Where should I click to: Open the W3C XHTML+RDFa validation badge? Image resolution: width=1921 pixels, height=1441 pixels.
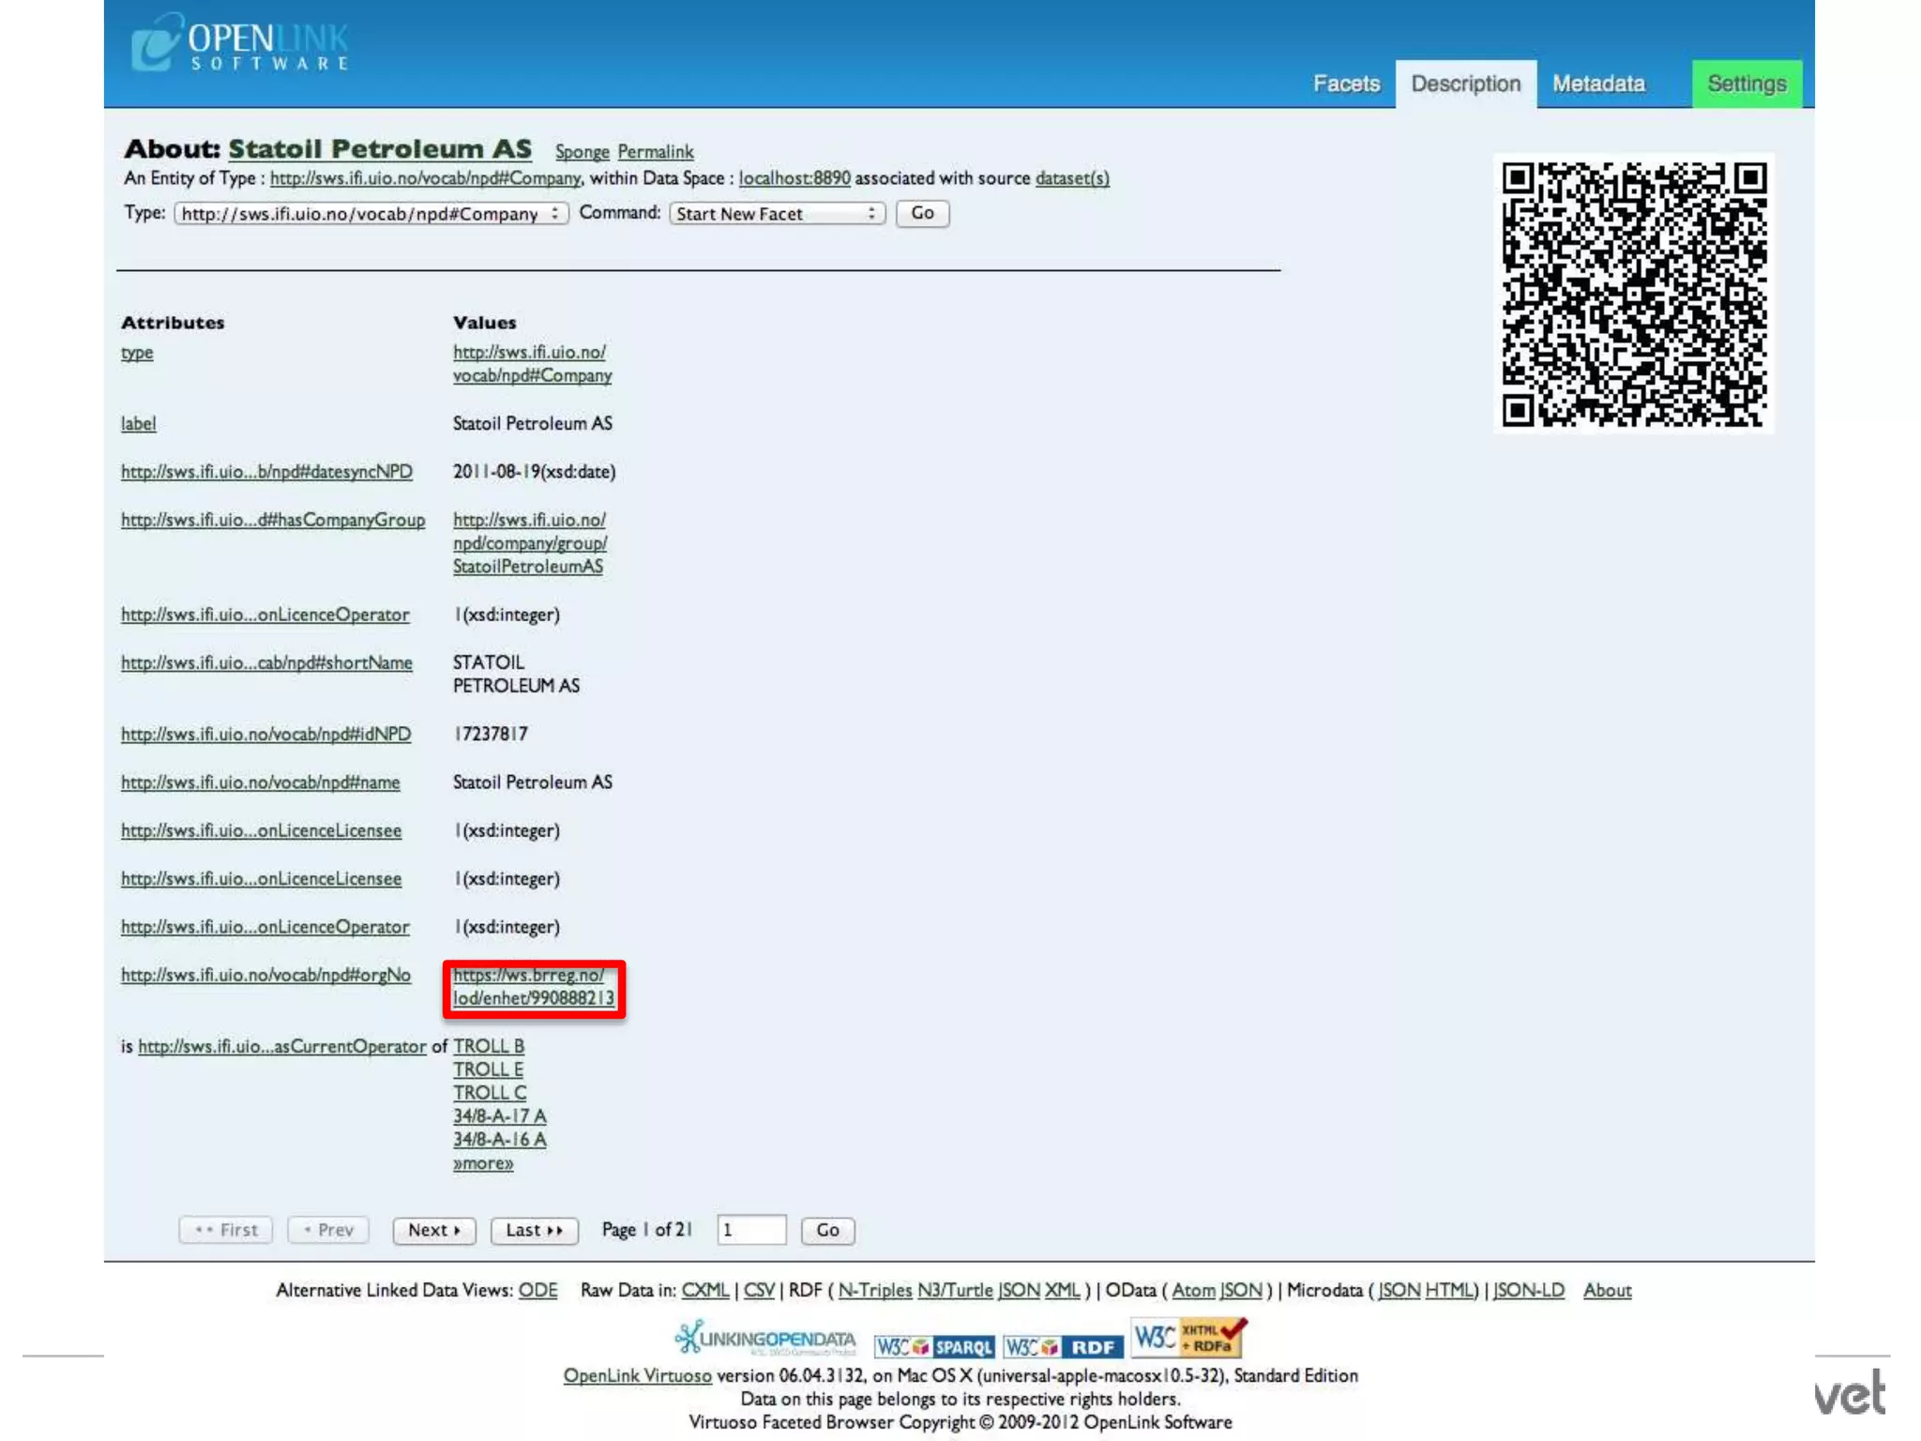[x=1188, y=1338]
